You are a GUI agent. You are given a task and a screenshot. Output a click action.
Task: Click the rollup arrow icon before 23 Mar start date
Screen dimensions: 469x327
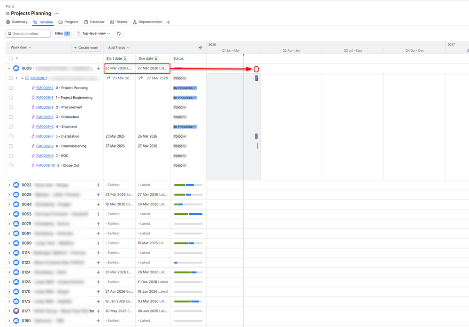(108, 78)
